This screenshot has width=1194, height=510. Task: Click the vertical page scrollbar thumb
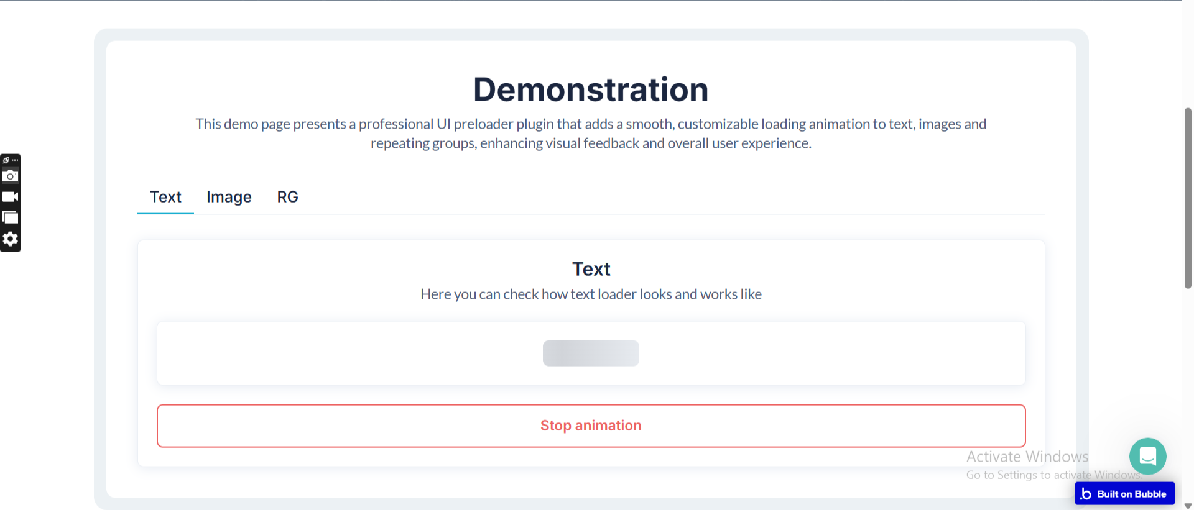1188,199
